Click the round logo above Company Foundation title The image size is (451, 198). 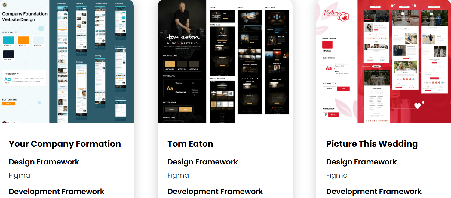pos(5,5)
